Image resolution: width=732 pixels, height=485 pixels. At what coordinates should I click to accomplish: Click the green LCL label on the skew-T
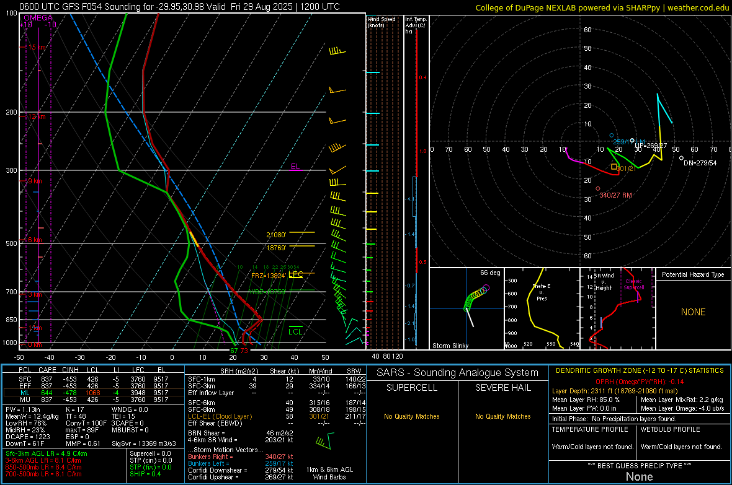295,331
